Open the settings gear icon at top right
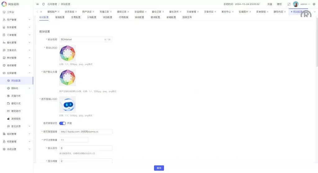This screenshot has height=173, width=318. [x=314, y=4]
